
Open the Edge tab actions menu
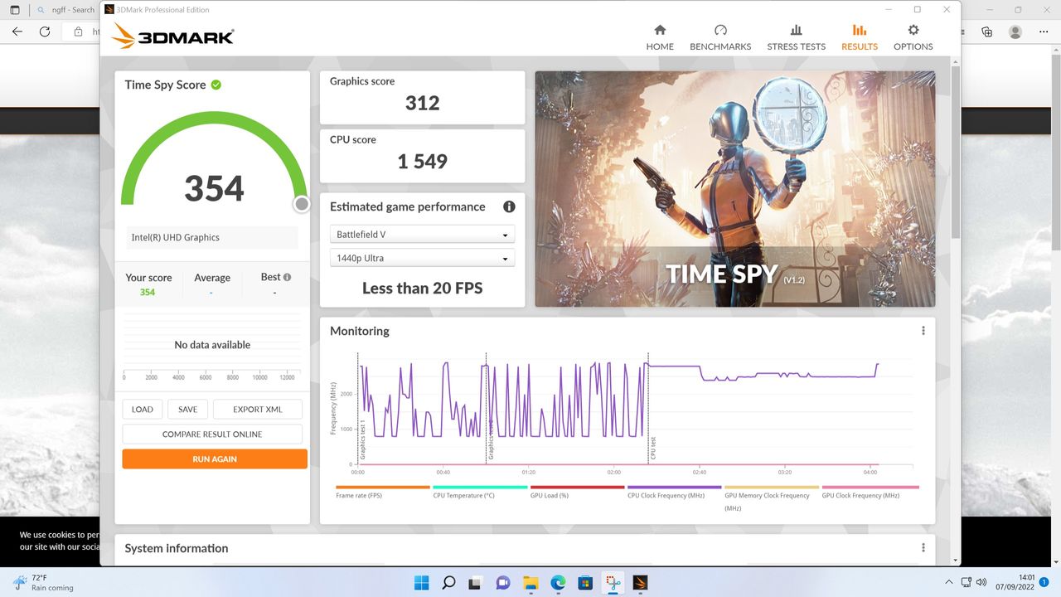click(x=15, y=10)
